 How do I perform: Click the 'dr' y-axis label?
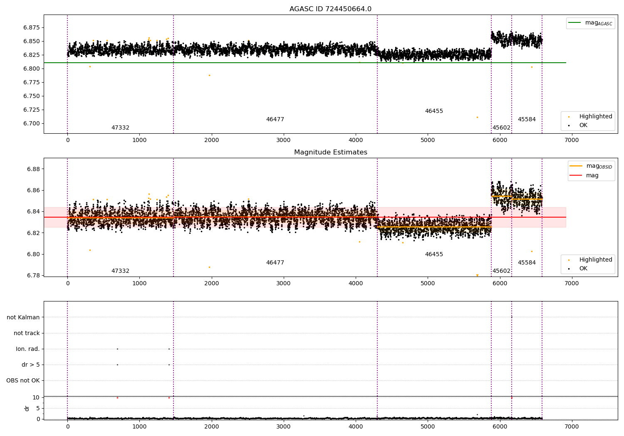click(x=27, y=408)
